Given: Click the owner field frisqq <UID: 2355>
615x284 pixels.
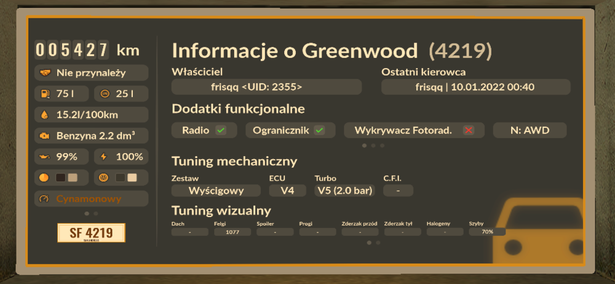Looking at the screenshot, I should coord(267,87).
